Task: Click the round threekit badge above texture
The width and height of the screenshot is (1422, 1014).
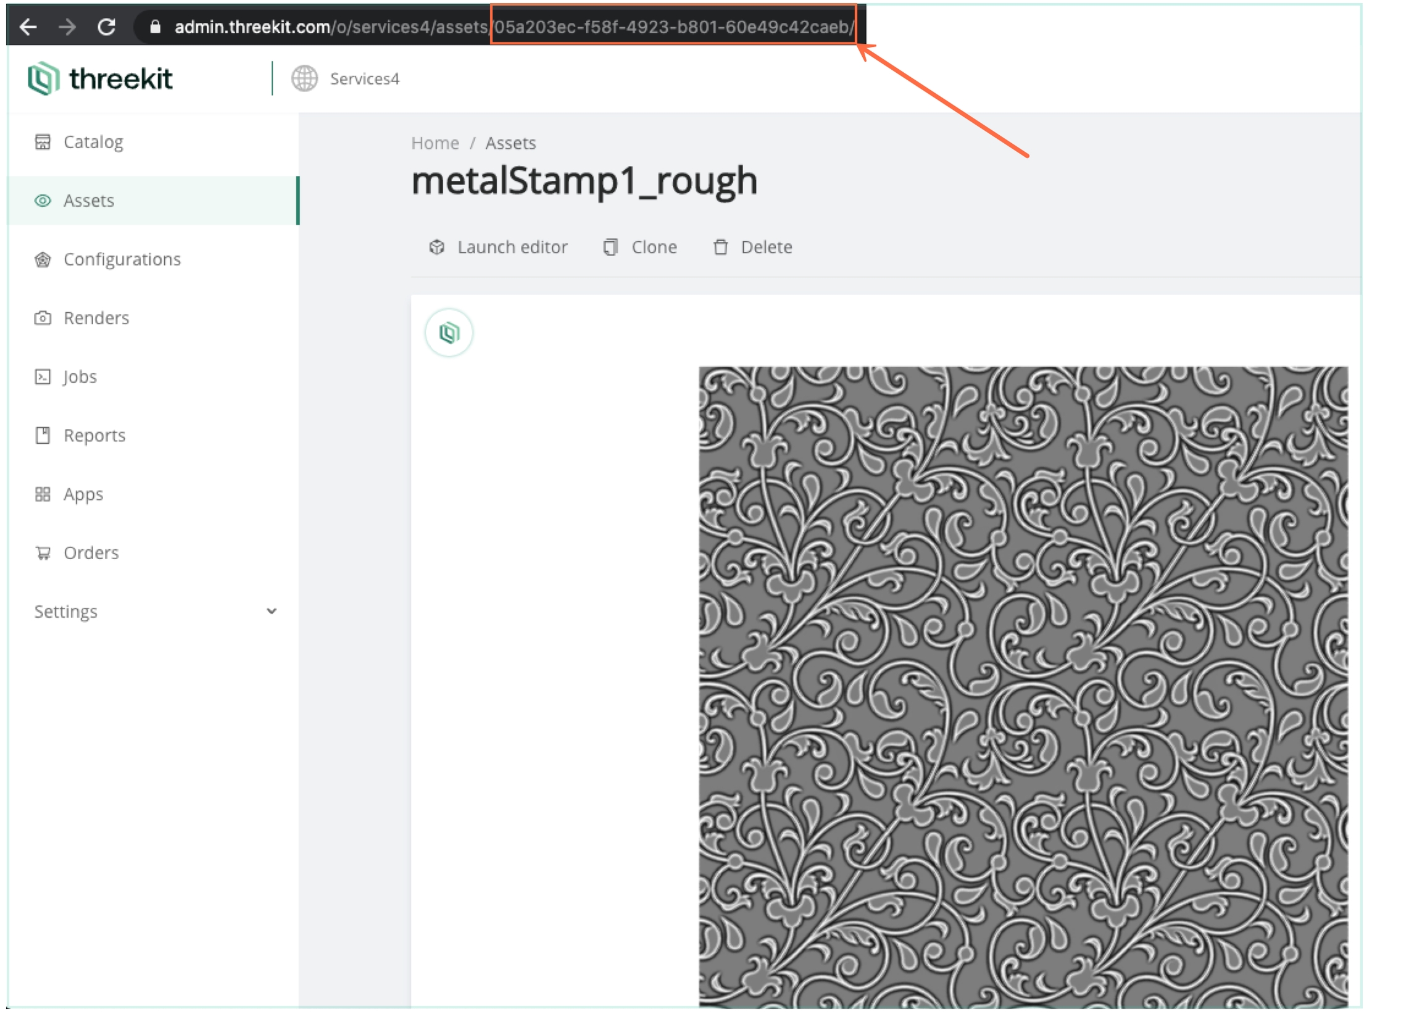Action: (449, 332)
